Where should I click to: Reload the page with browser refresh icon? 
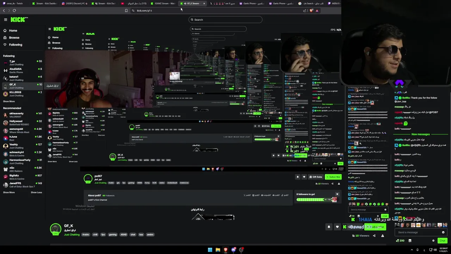pos(14,11)
